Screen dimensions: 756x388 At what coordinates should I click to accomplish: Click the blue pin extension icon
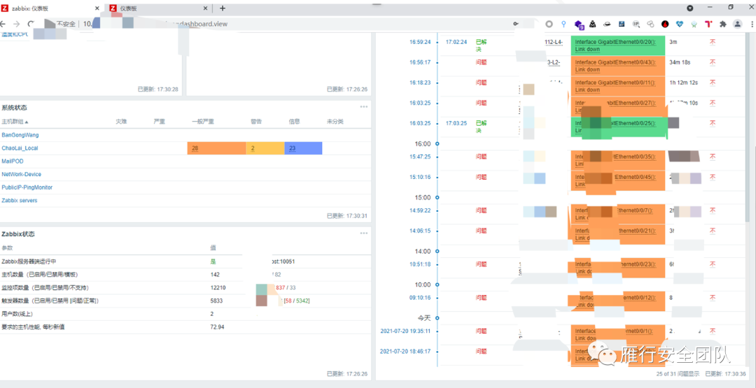563,24
